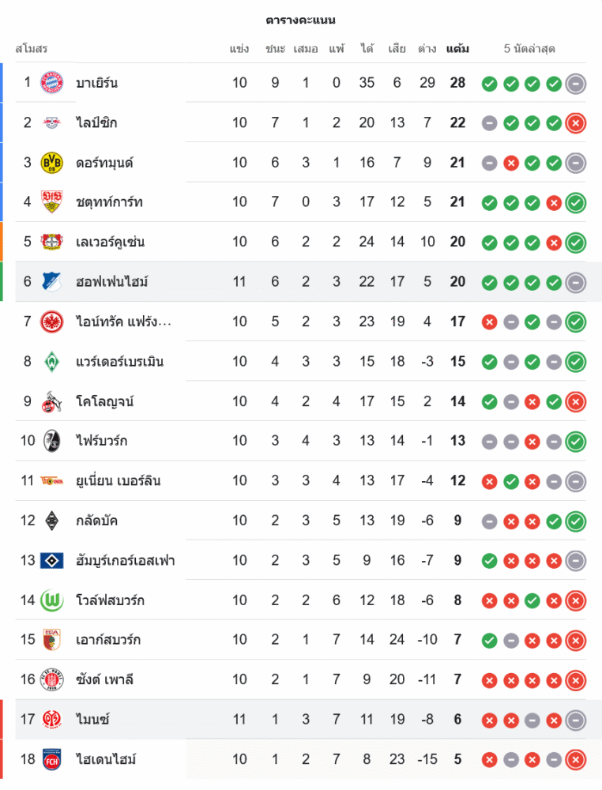Sort table by แต้ม points column
602x790 pixels.
(457, 48)
